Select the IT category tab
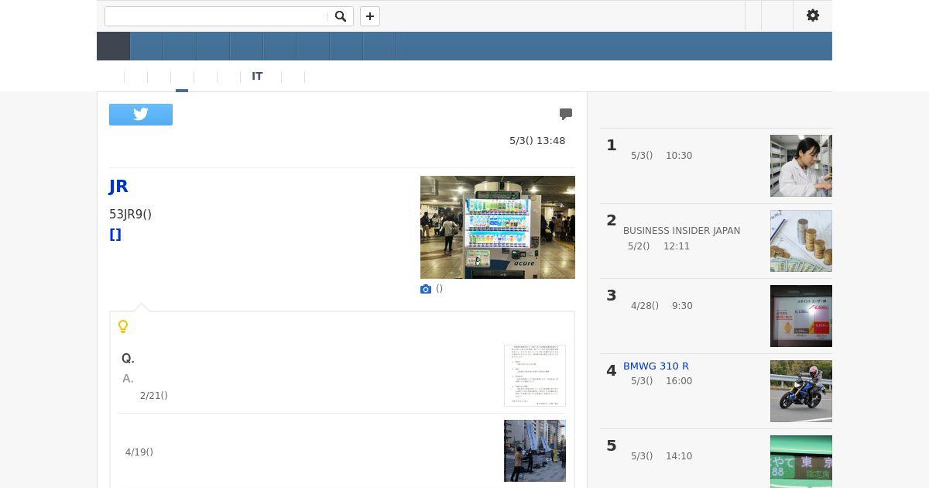Screen dimensions: 929x488 pos(257,77)
